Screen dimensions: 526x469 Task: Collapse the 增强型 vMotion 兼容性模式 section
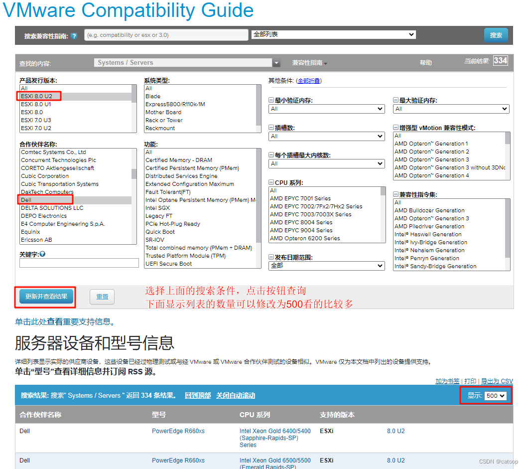(396, 128)
